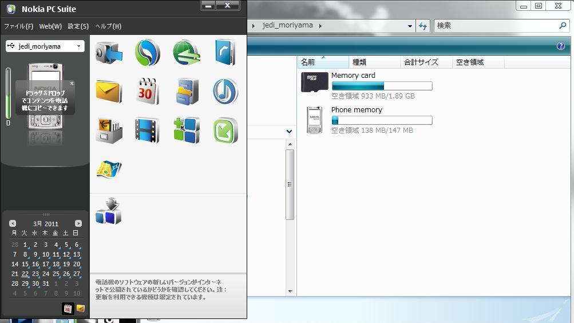Open the File Manager icon
574x323 pixels.
tap(187, 92)
